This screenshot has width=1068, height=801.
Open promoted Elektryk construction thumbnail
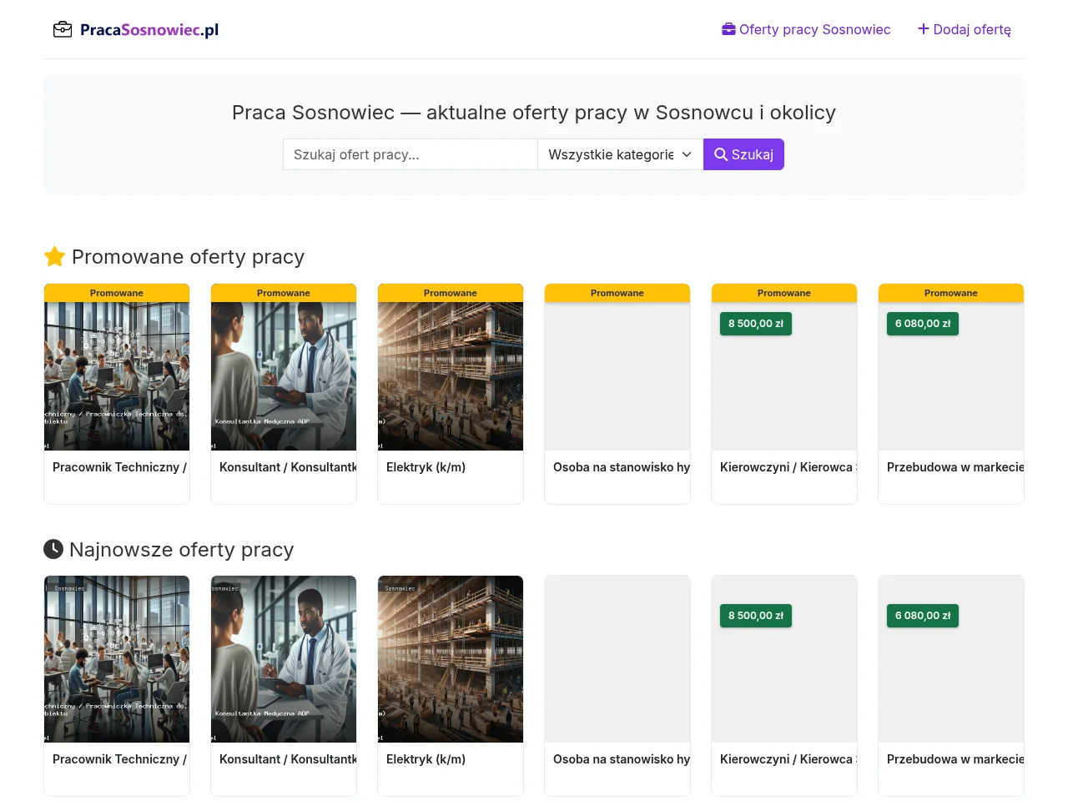451,376
